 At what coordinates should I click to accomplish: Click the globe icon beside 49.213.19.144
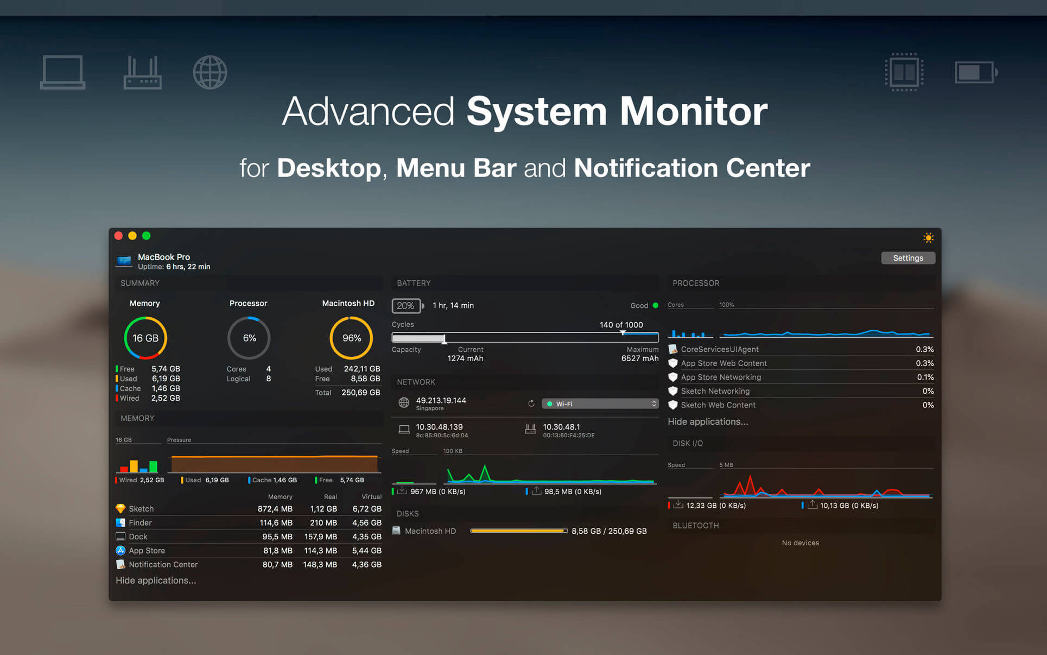pyautogui.click(x=404, y=402)
